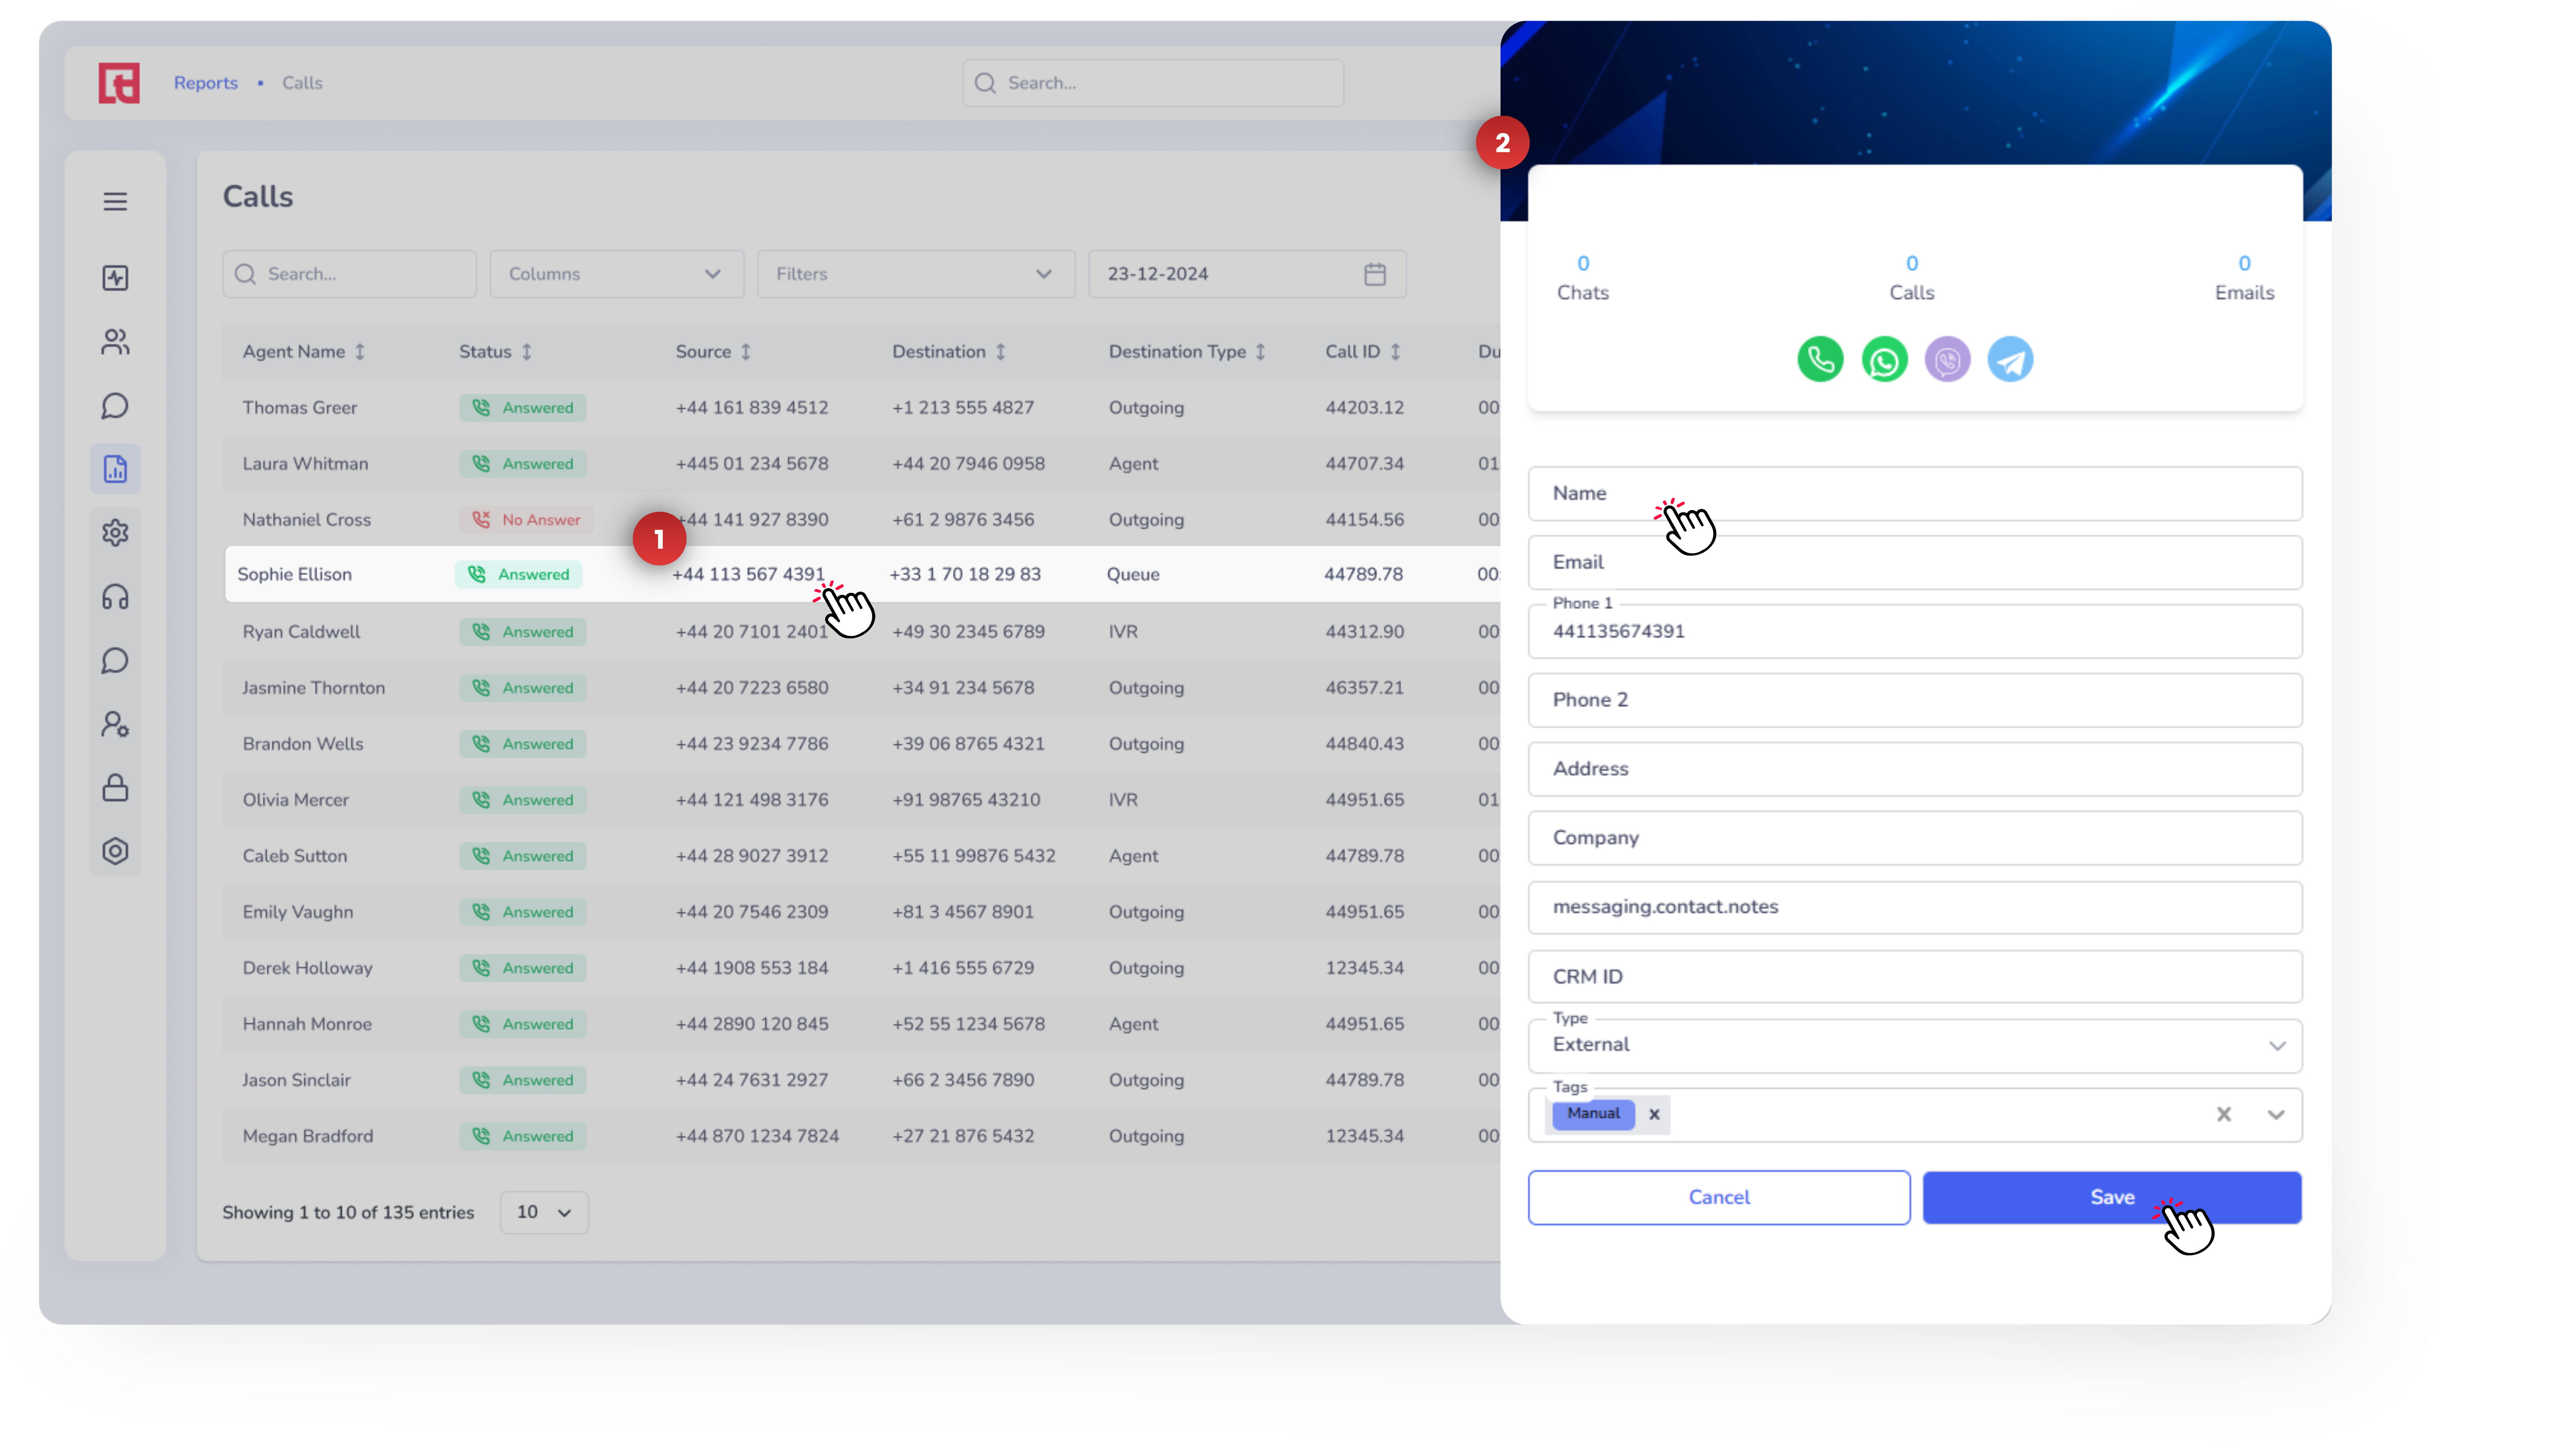This screenshot has width=2576, height=1449.
Task: Expand the Tags dropdown arrow
Action: tap(2276, 1114)
